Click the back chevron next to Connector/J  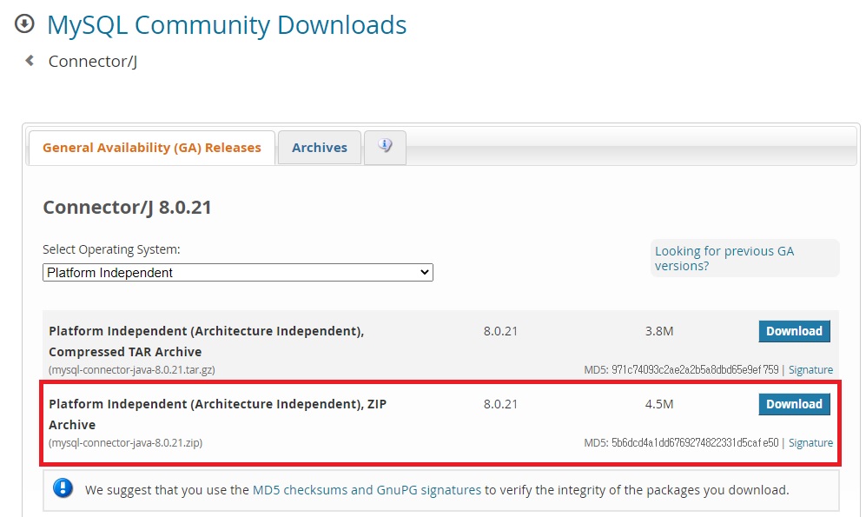[x=30, y=61]
